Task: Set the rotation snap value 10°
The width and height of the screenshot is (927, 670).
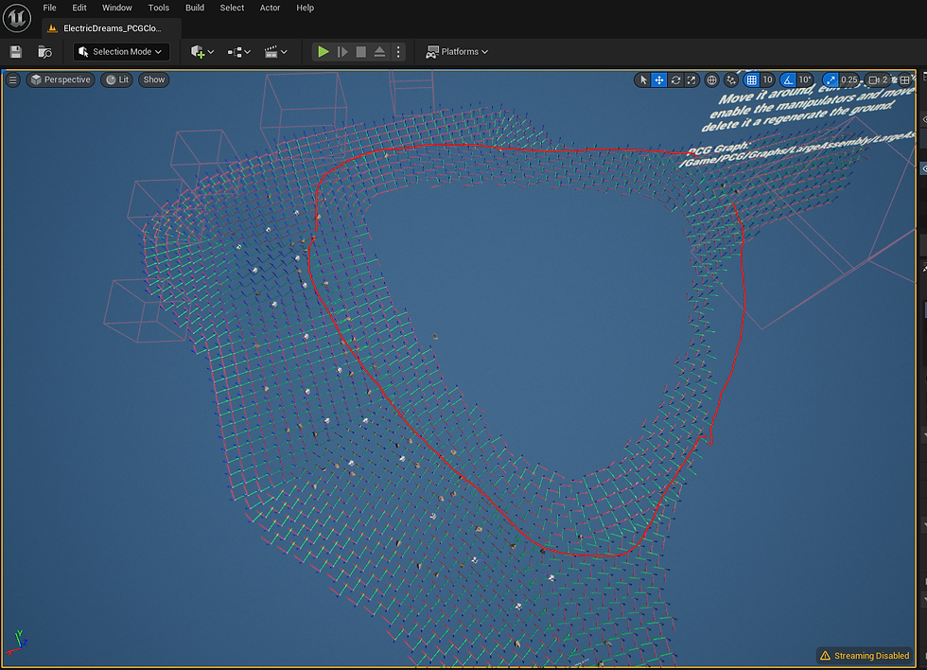Action: [x=805, y=79]
